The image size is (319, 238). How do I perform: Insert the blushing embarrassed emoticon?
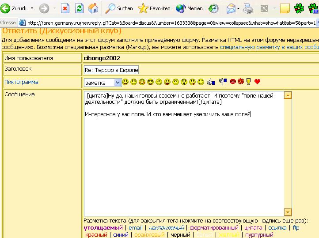(x=142, y=82)
